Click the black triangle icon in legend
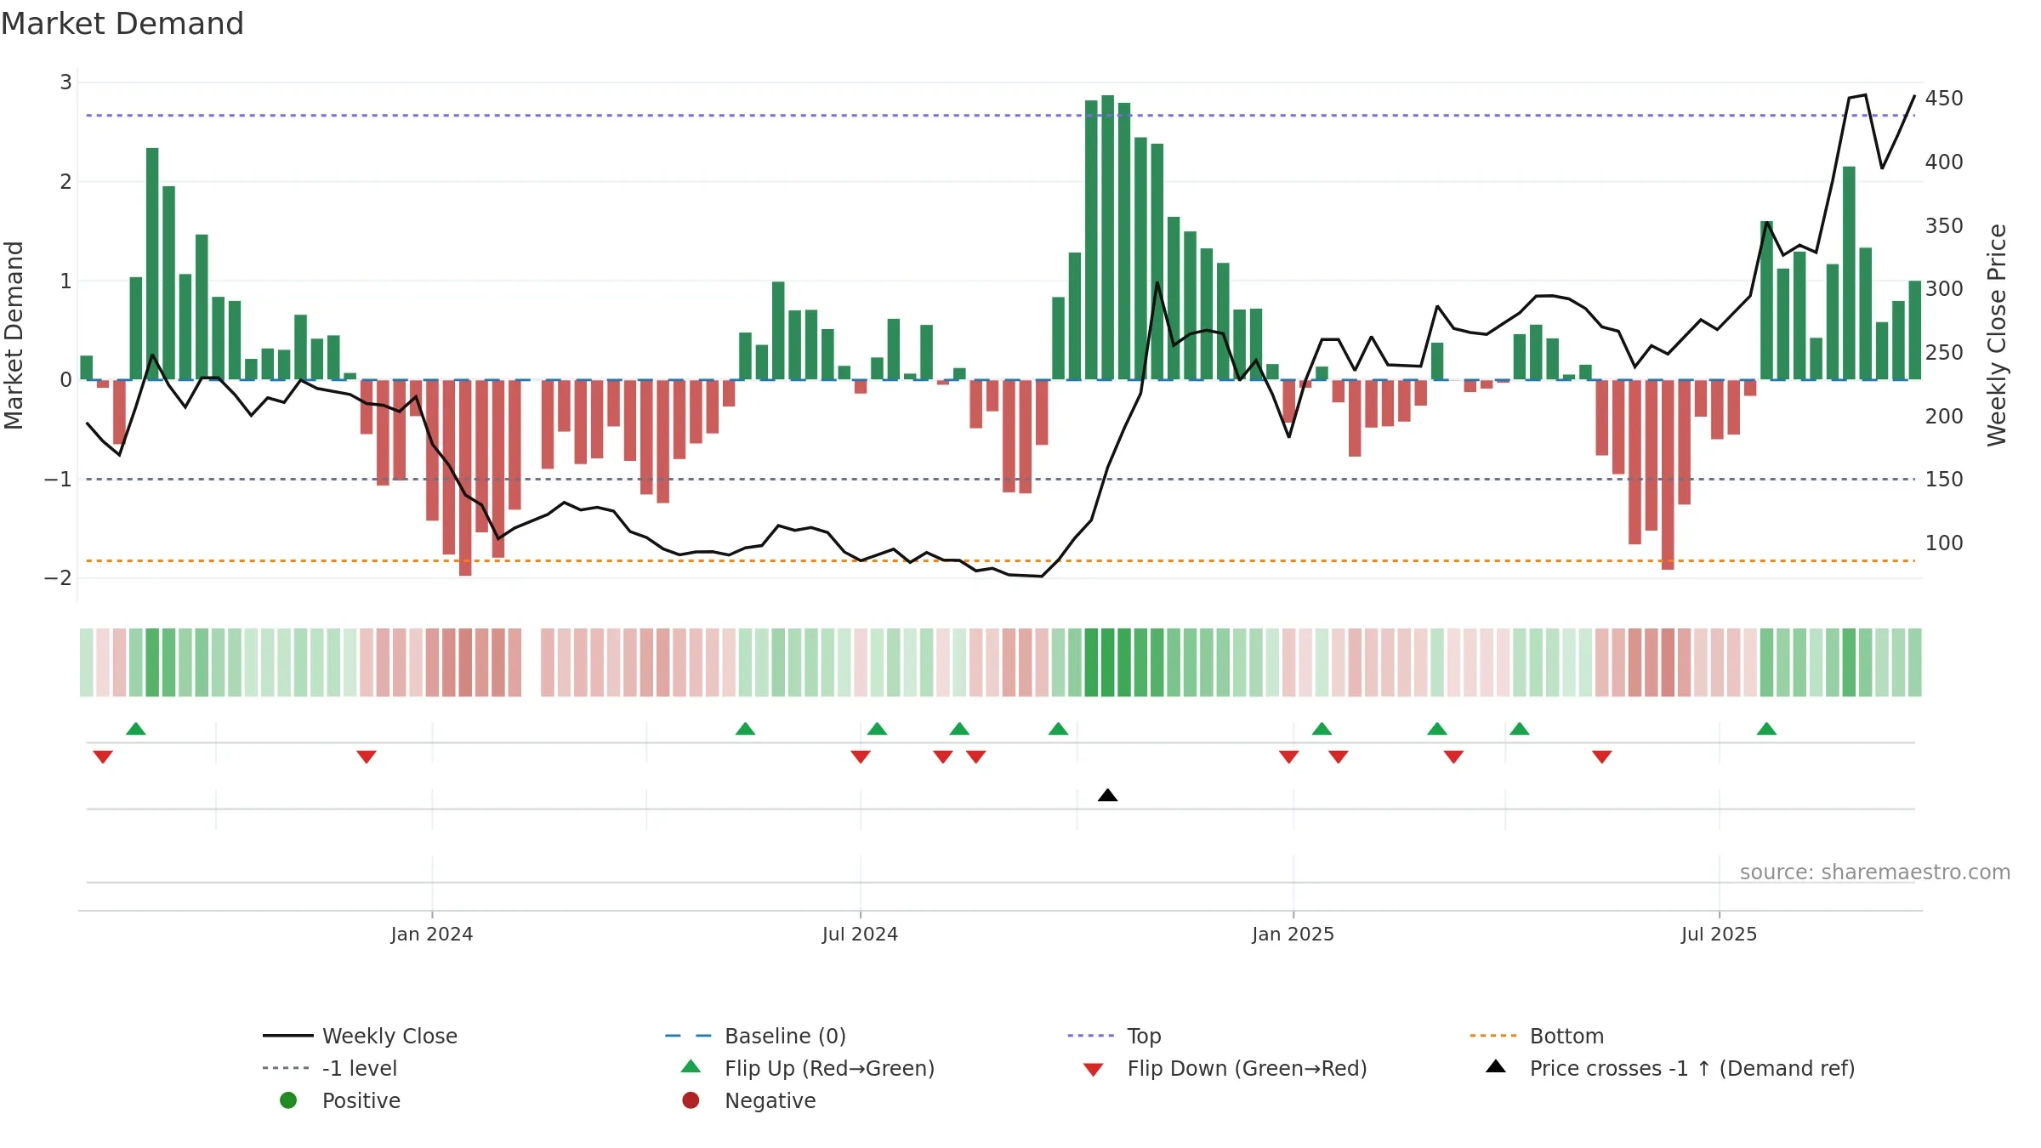Screen dimensions: 2041x1148 1495,1066
